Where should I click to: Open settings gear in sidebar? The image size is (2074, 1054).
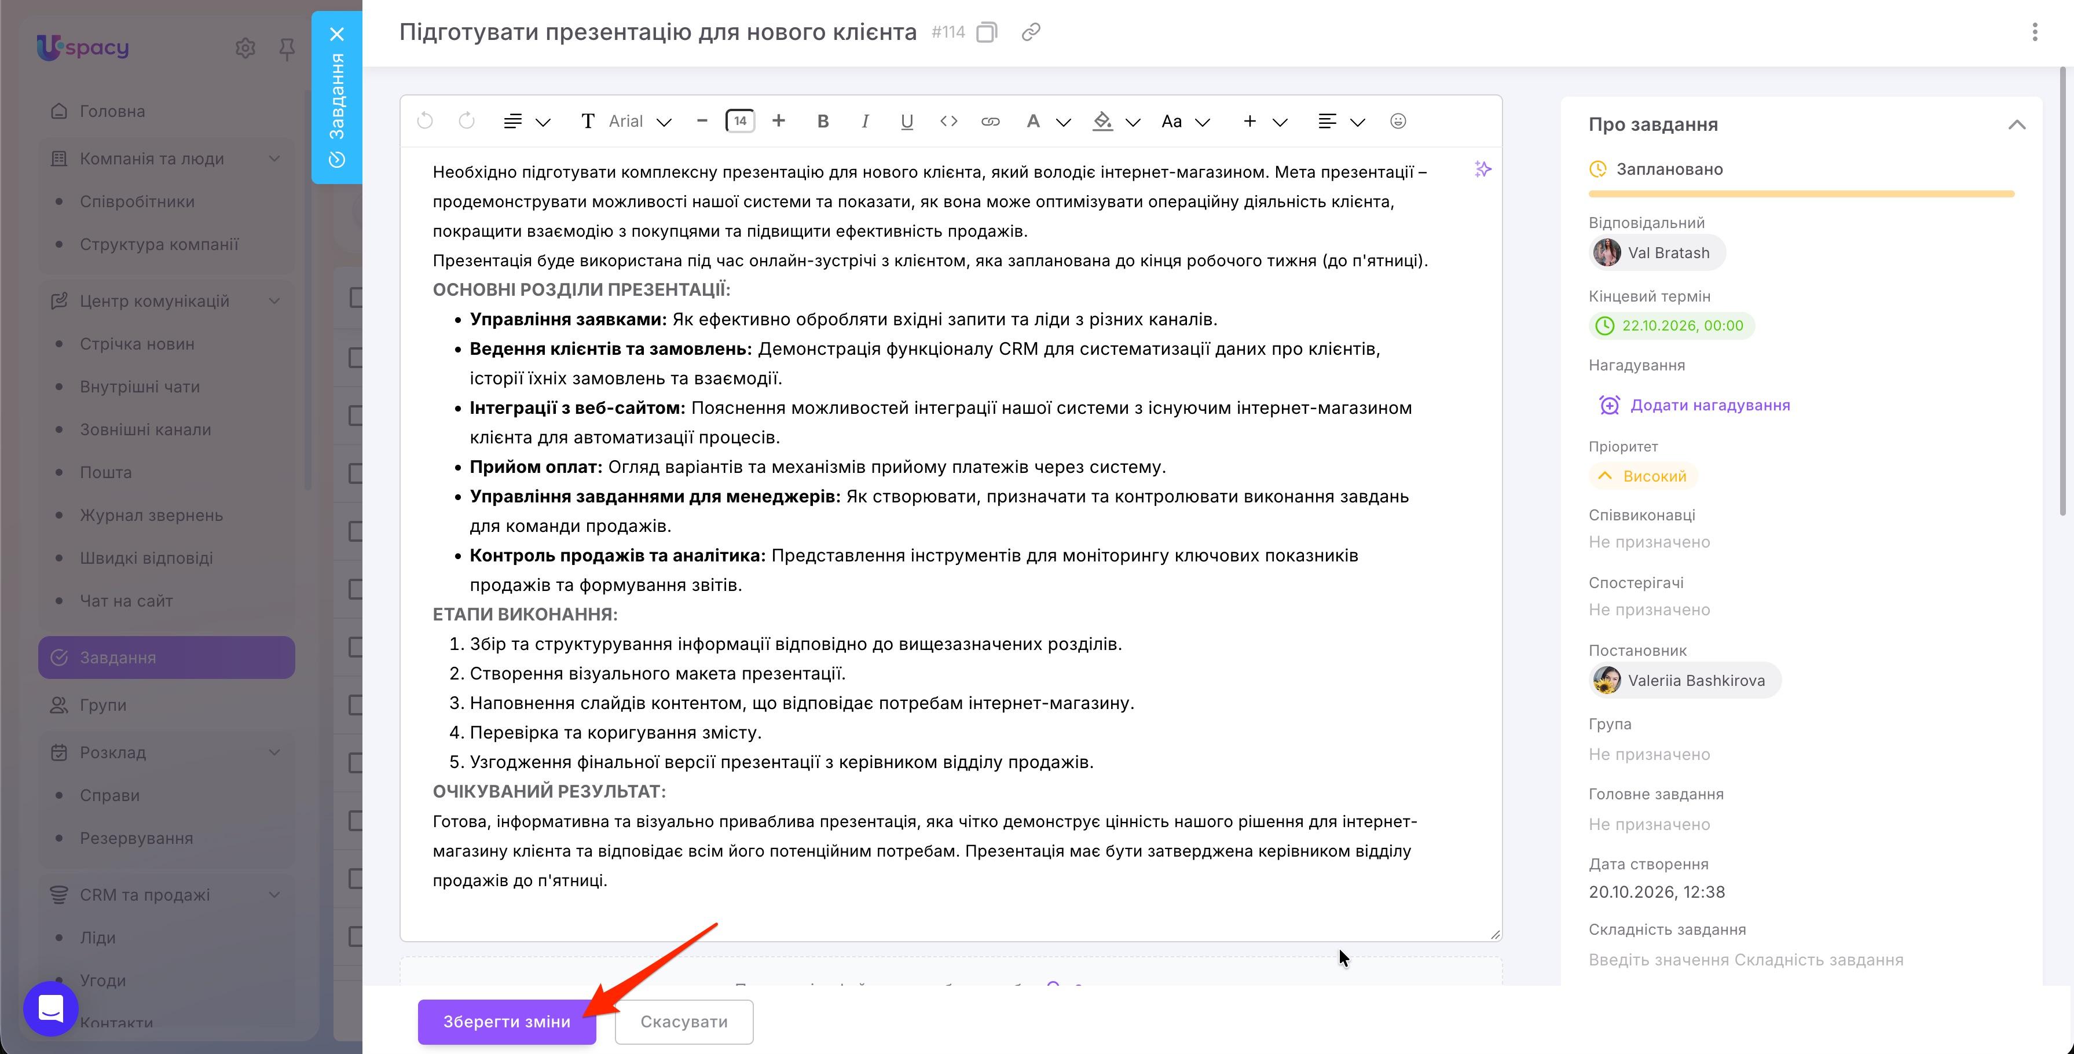(x=245, y=48)
